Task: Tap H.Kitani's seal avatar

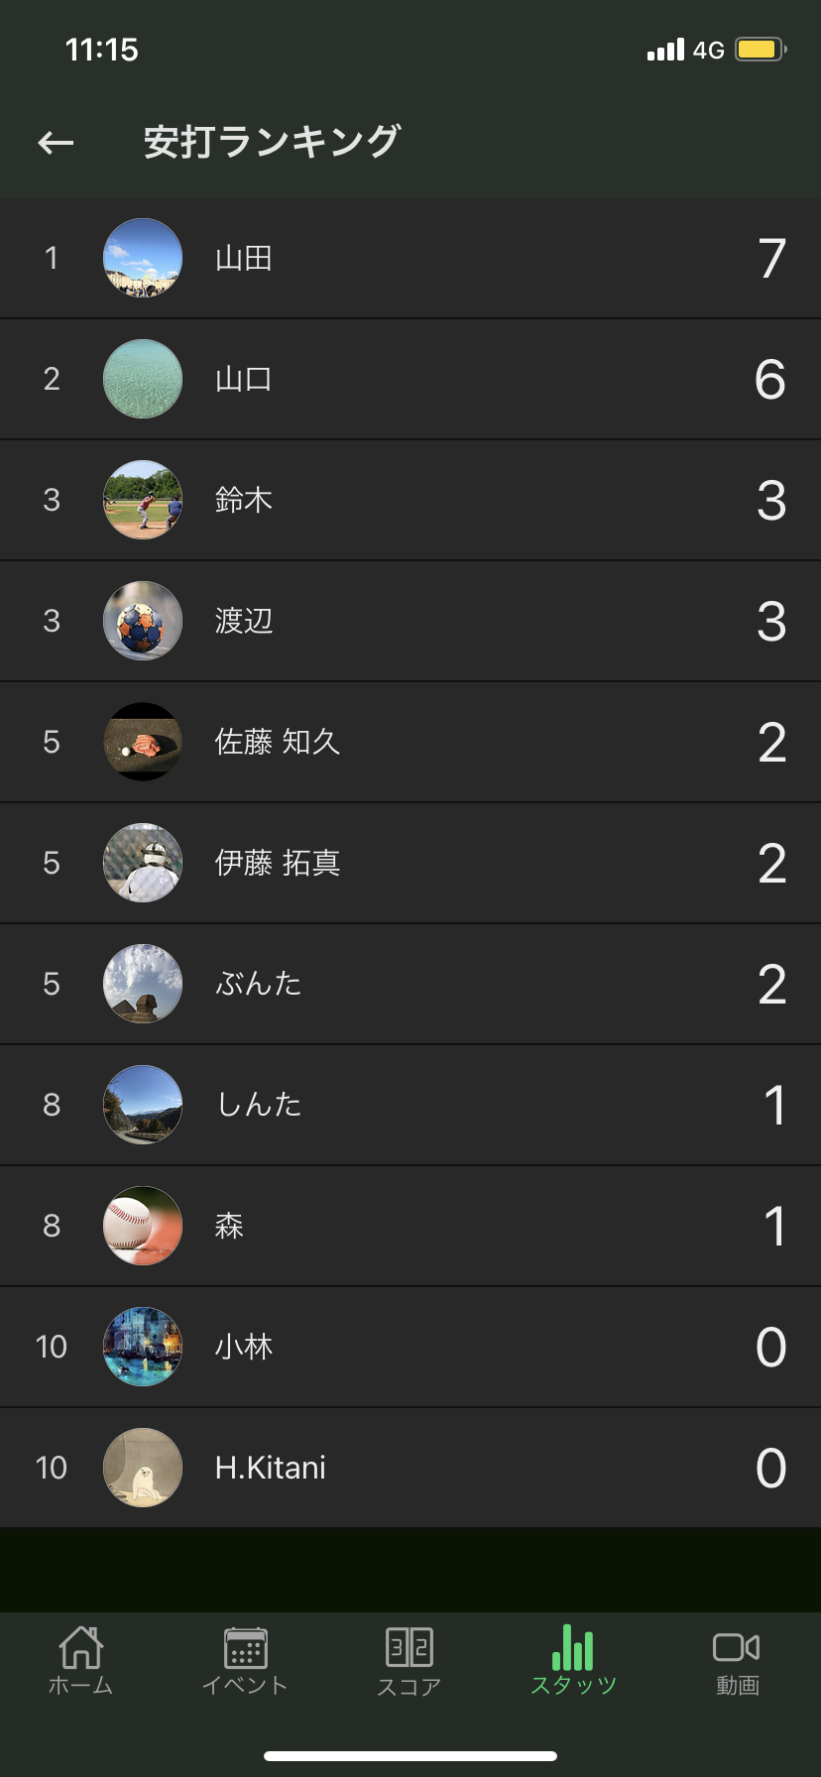Action: 143,1468
